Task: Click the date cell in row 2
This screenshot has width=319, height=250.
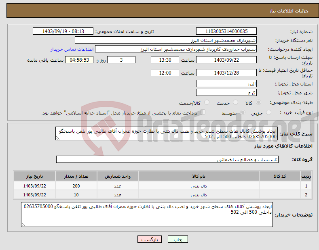Action: click(x=35, y=195)
